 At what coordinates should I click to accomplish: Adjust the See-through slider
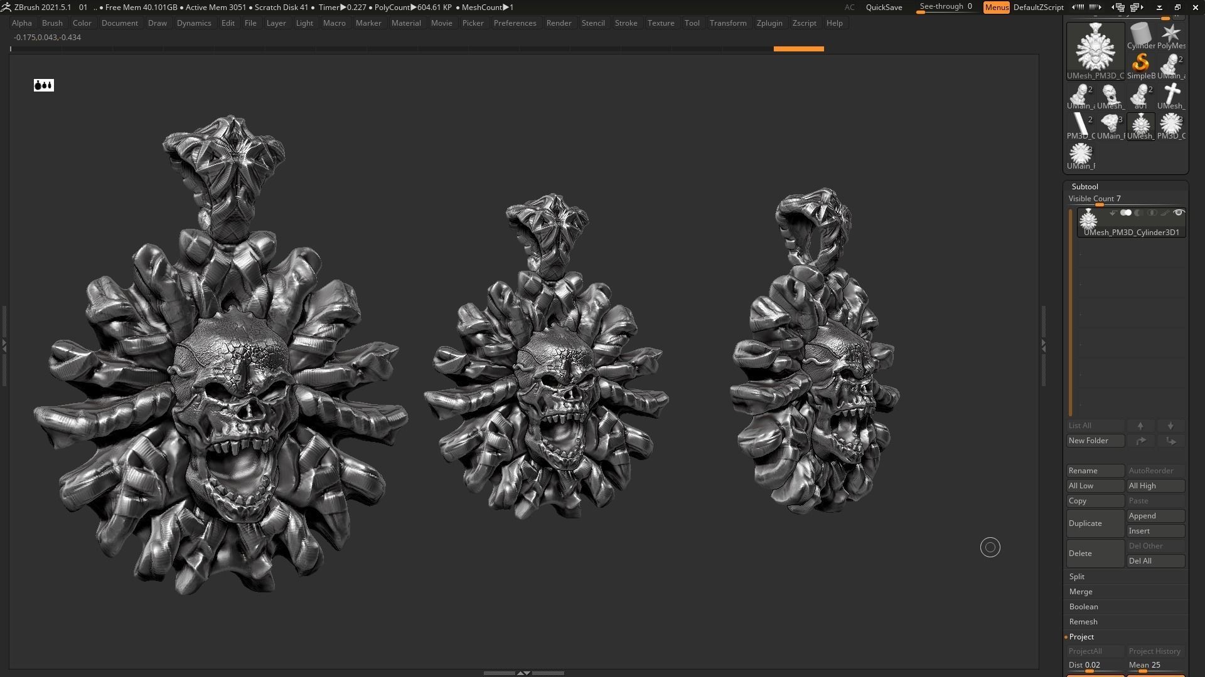coord(946,8)
